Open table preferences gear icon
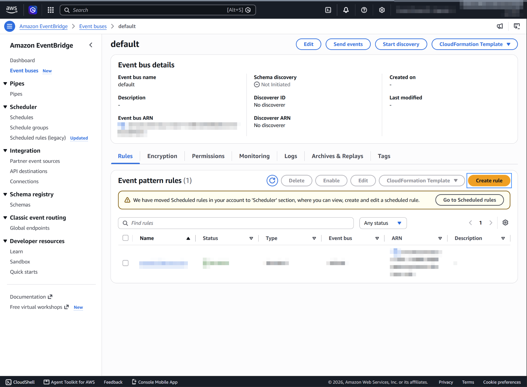 point(505,223)
